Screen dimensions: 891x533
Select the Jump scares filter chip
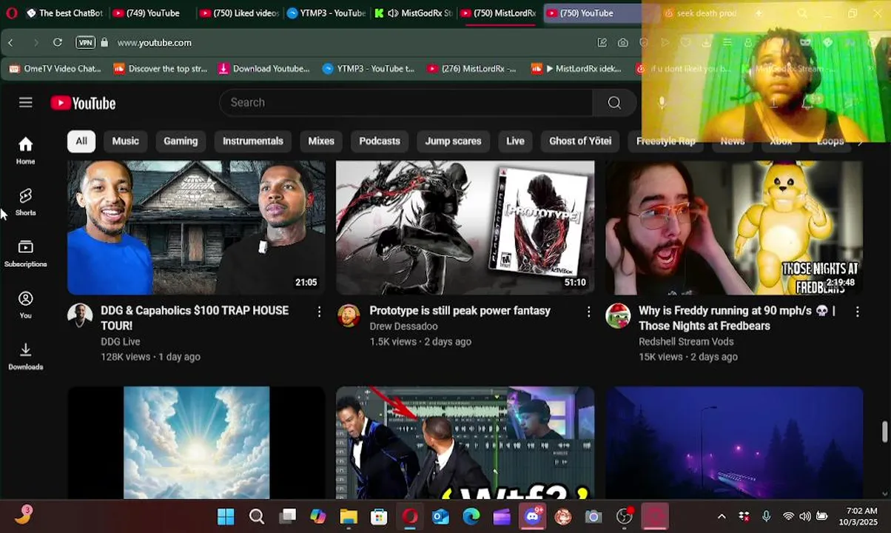pyautogui.click(x=453, y=141)
